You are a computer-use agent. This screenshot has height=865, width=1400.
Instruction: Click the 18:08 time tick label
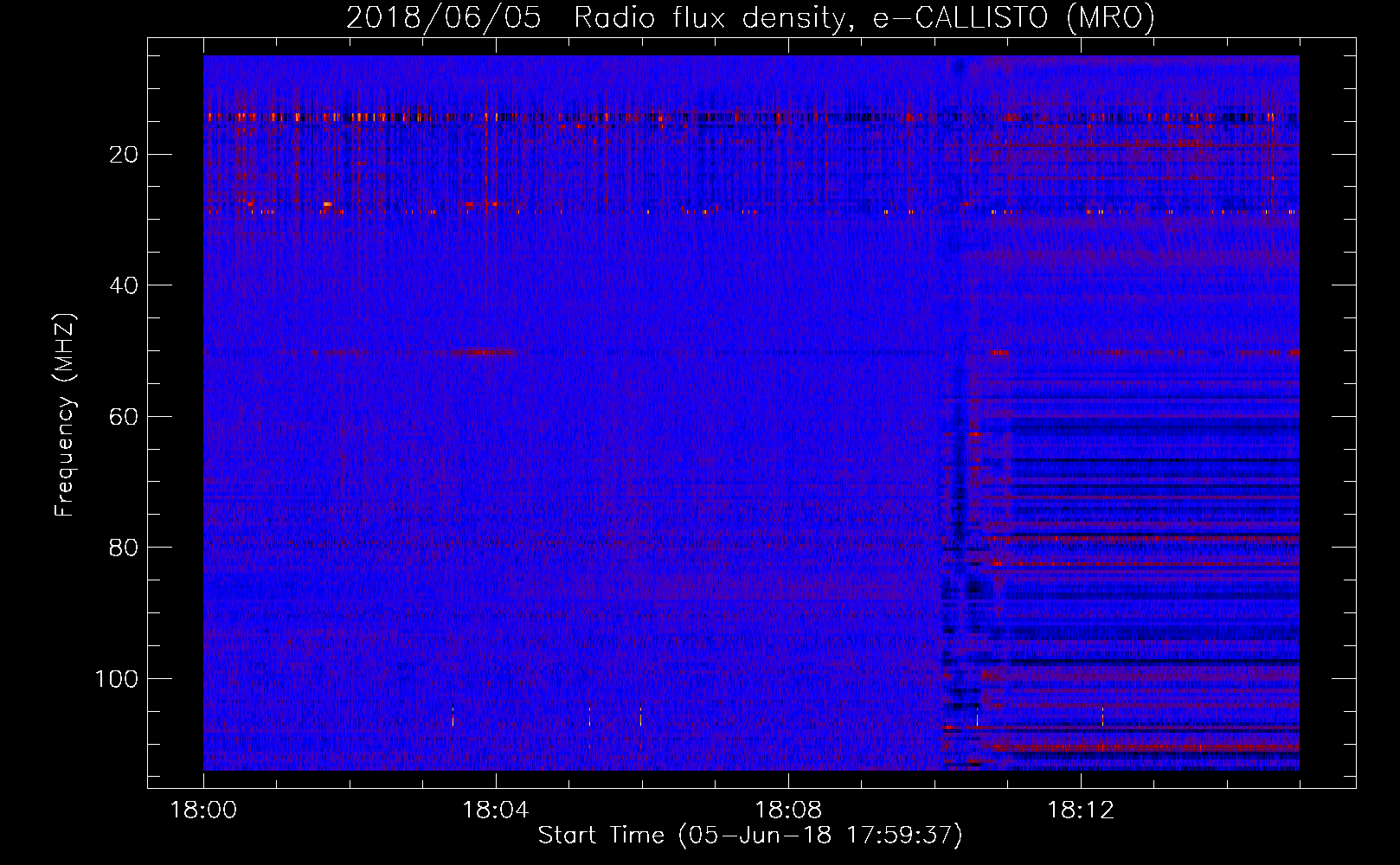[x=788, y=811]
